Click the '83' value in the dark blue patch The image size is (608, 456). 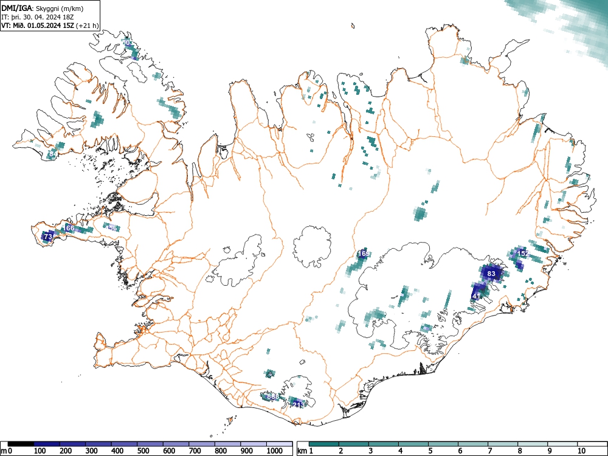click(x=491, y=274)
